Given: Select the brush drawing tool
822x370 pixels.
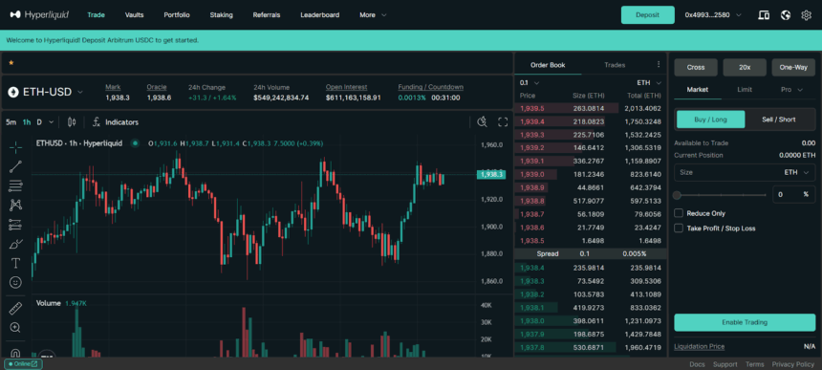Looking at the screenshot, I should (15, 244).
